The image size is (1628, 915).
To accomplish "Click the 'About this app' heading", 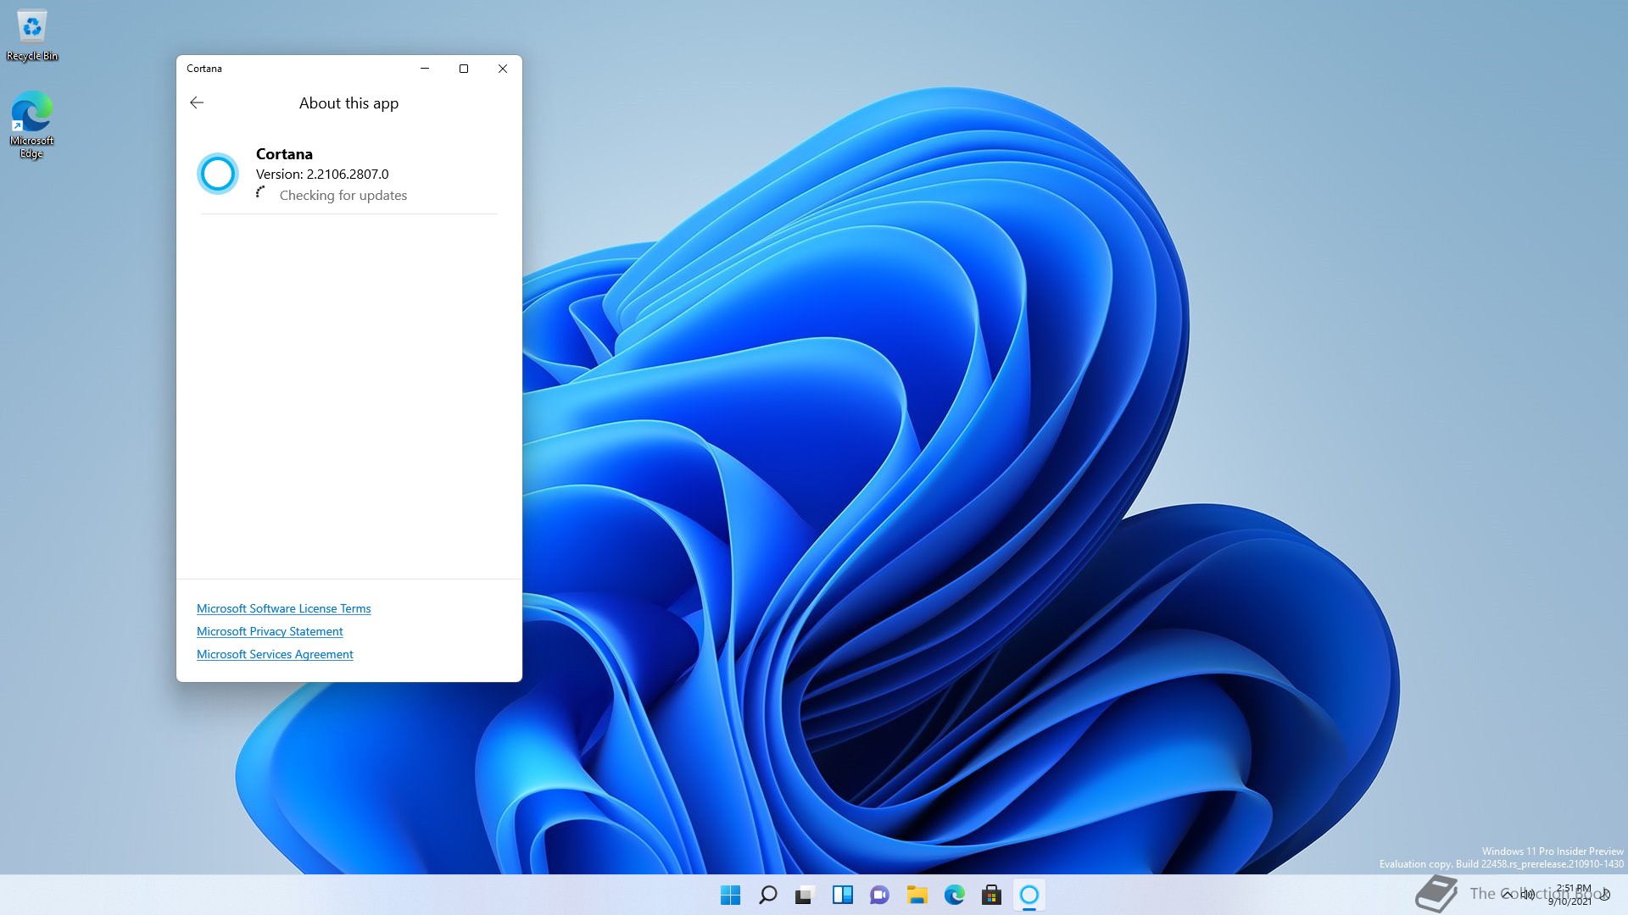I will (x=348, y=103).
